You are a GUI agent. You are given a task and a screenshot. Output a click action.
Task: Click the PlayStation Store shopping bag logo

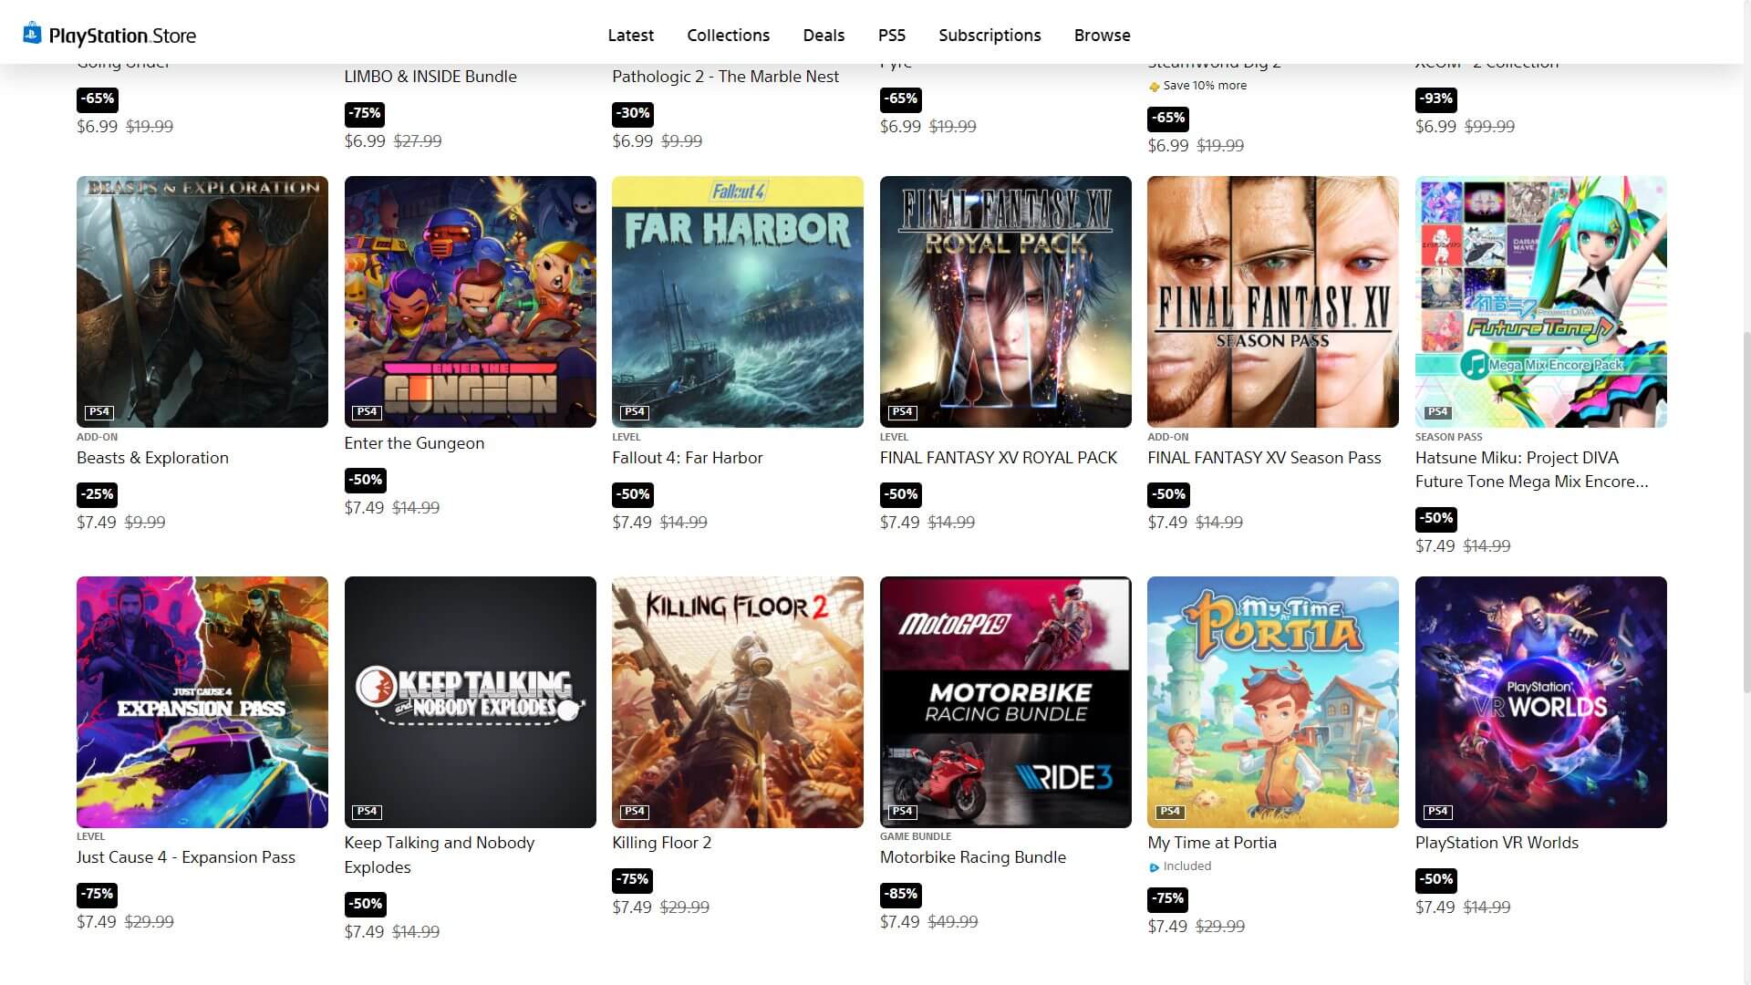(32, 33)
